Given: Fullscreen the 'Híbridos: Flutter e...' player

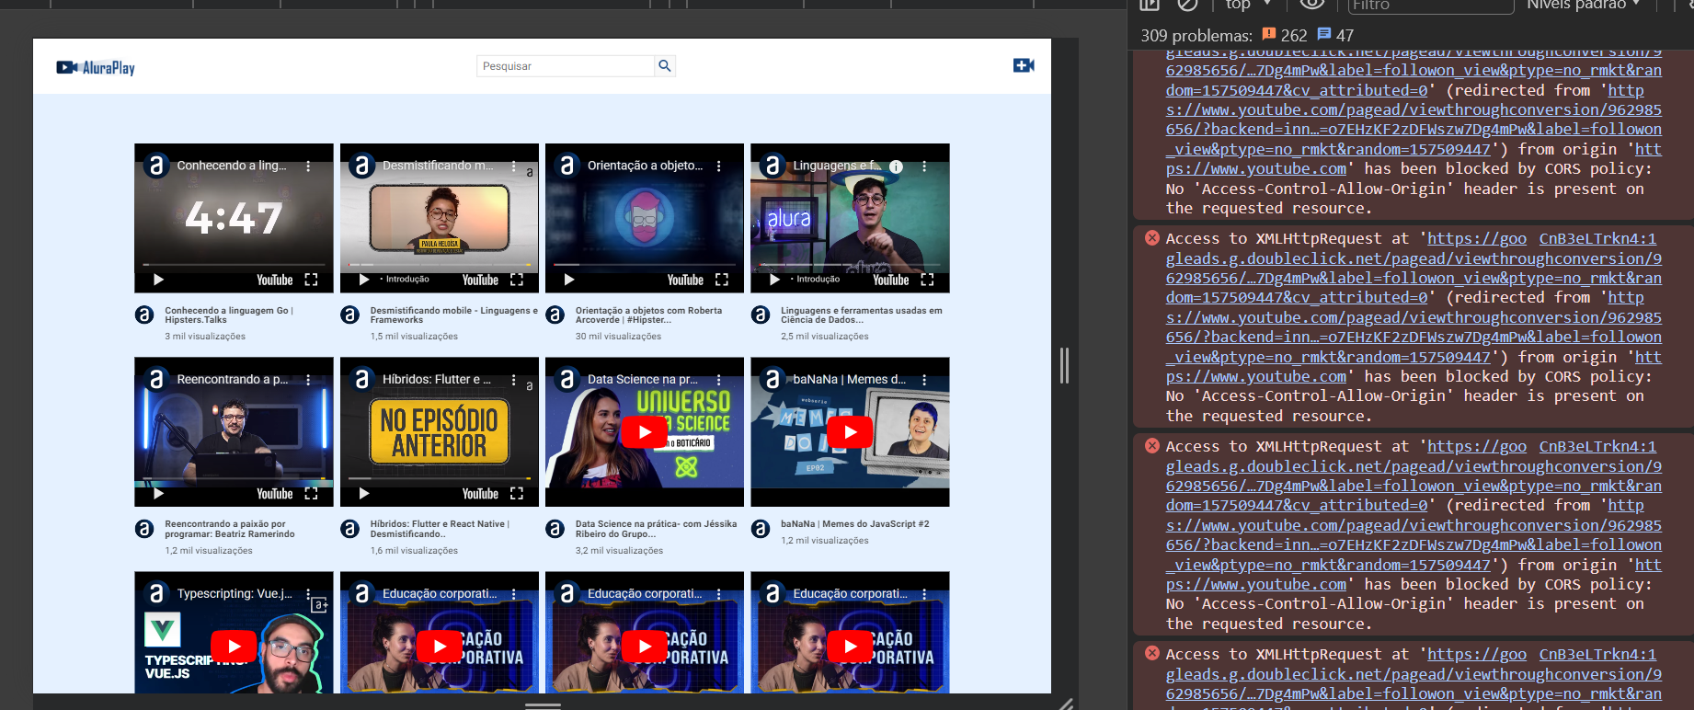Looking at the screenshot, I should pyautogui.click(x=517, y=494).
